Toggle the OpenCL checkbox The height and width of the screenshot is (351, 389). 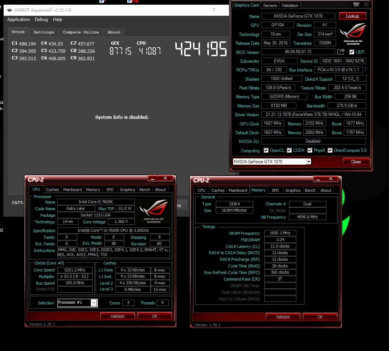[266, 150]
